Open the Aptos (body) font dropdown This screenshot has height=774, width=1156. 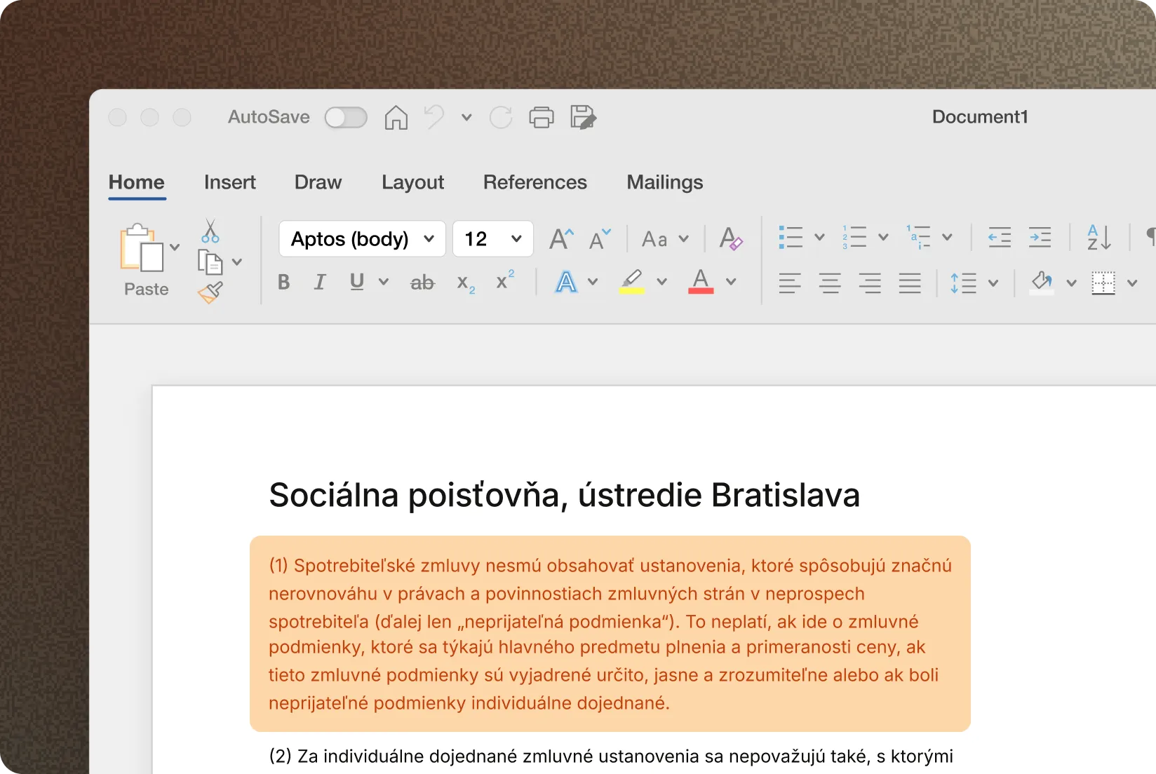[362, 239]
